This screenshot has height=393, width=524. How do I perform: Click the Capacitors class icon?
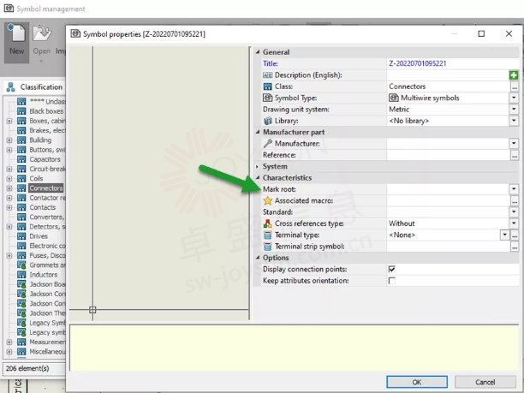click(21, 159)
